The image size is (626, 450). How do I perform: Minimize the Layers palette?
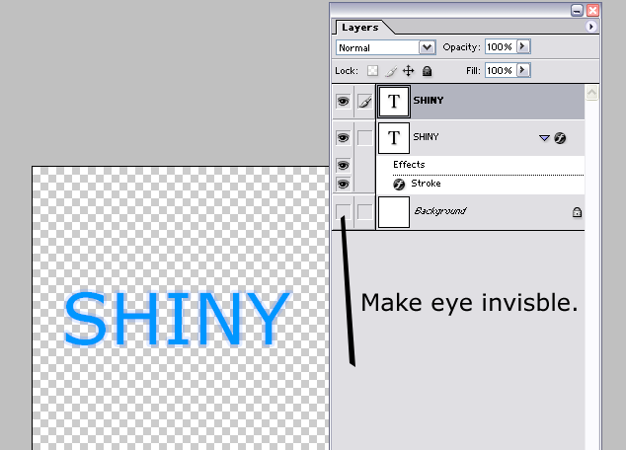click(577, 11)
